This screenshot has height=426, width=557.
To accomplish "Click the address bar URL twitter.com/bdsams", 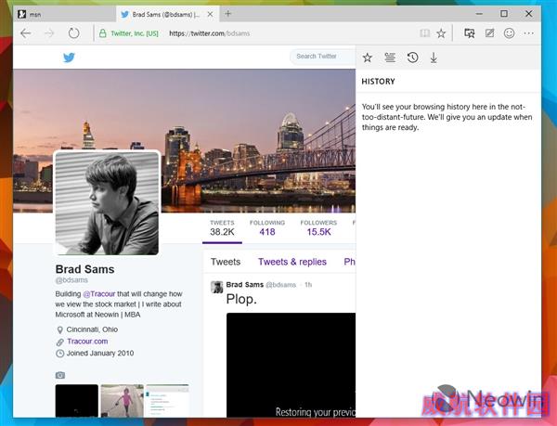I will 209,33.
